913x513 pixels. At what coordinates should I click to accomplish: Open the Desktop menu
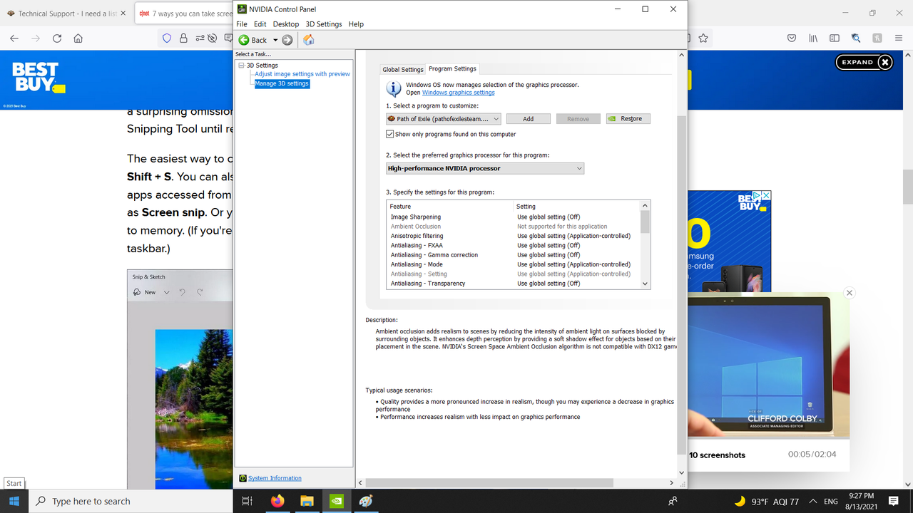pos(286,24)
